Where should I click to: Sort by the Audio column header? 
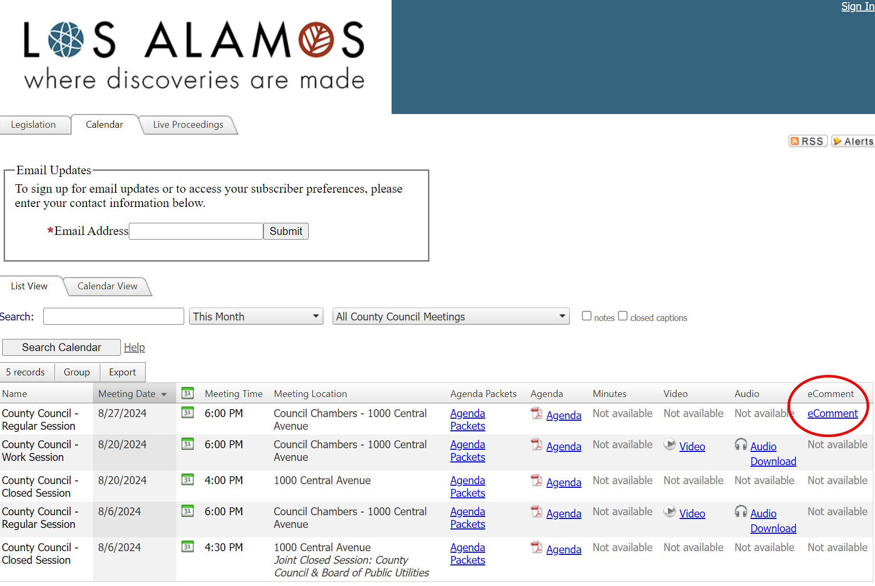click(747, 394)
